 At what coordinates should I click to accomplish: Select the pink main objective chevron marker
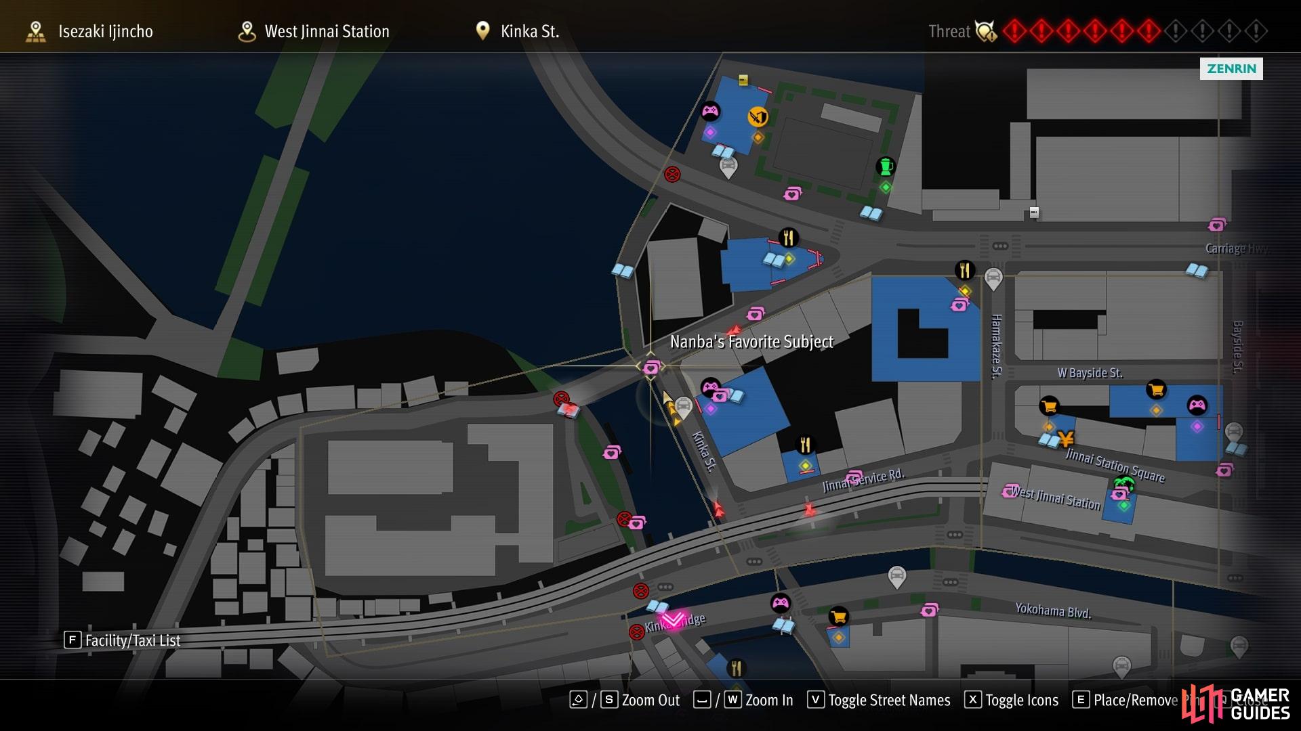tap(674, 619)
